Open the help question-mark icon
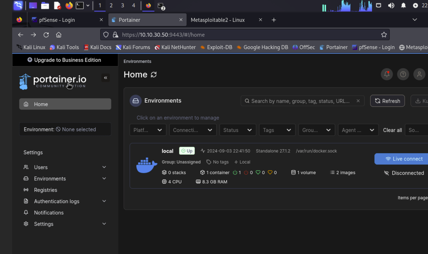Viewport: 428px width, 254px height. point(403,74)
